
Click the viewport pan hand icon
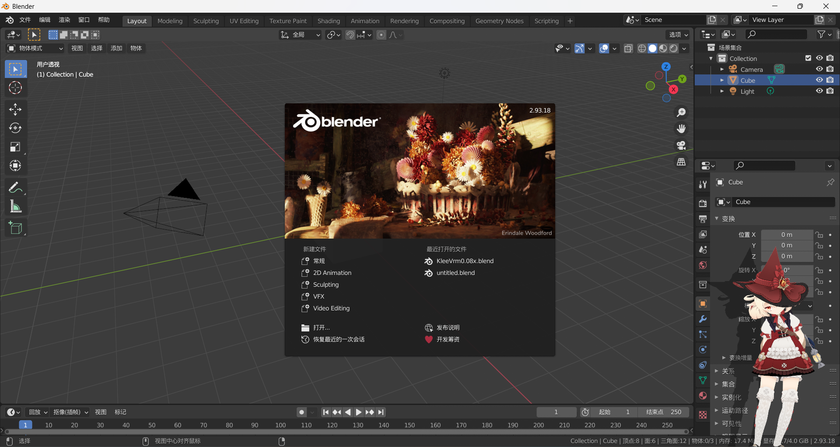tap(681, 129)
